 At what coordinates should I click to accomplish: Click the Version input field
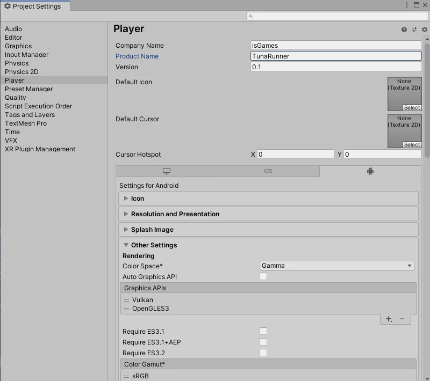336,67
